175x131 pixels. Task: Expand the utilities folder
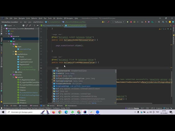(x=13, y=72)
